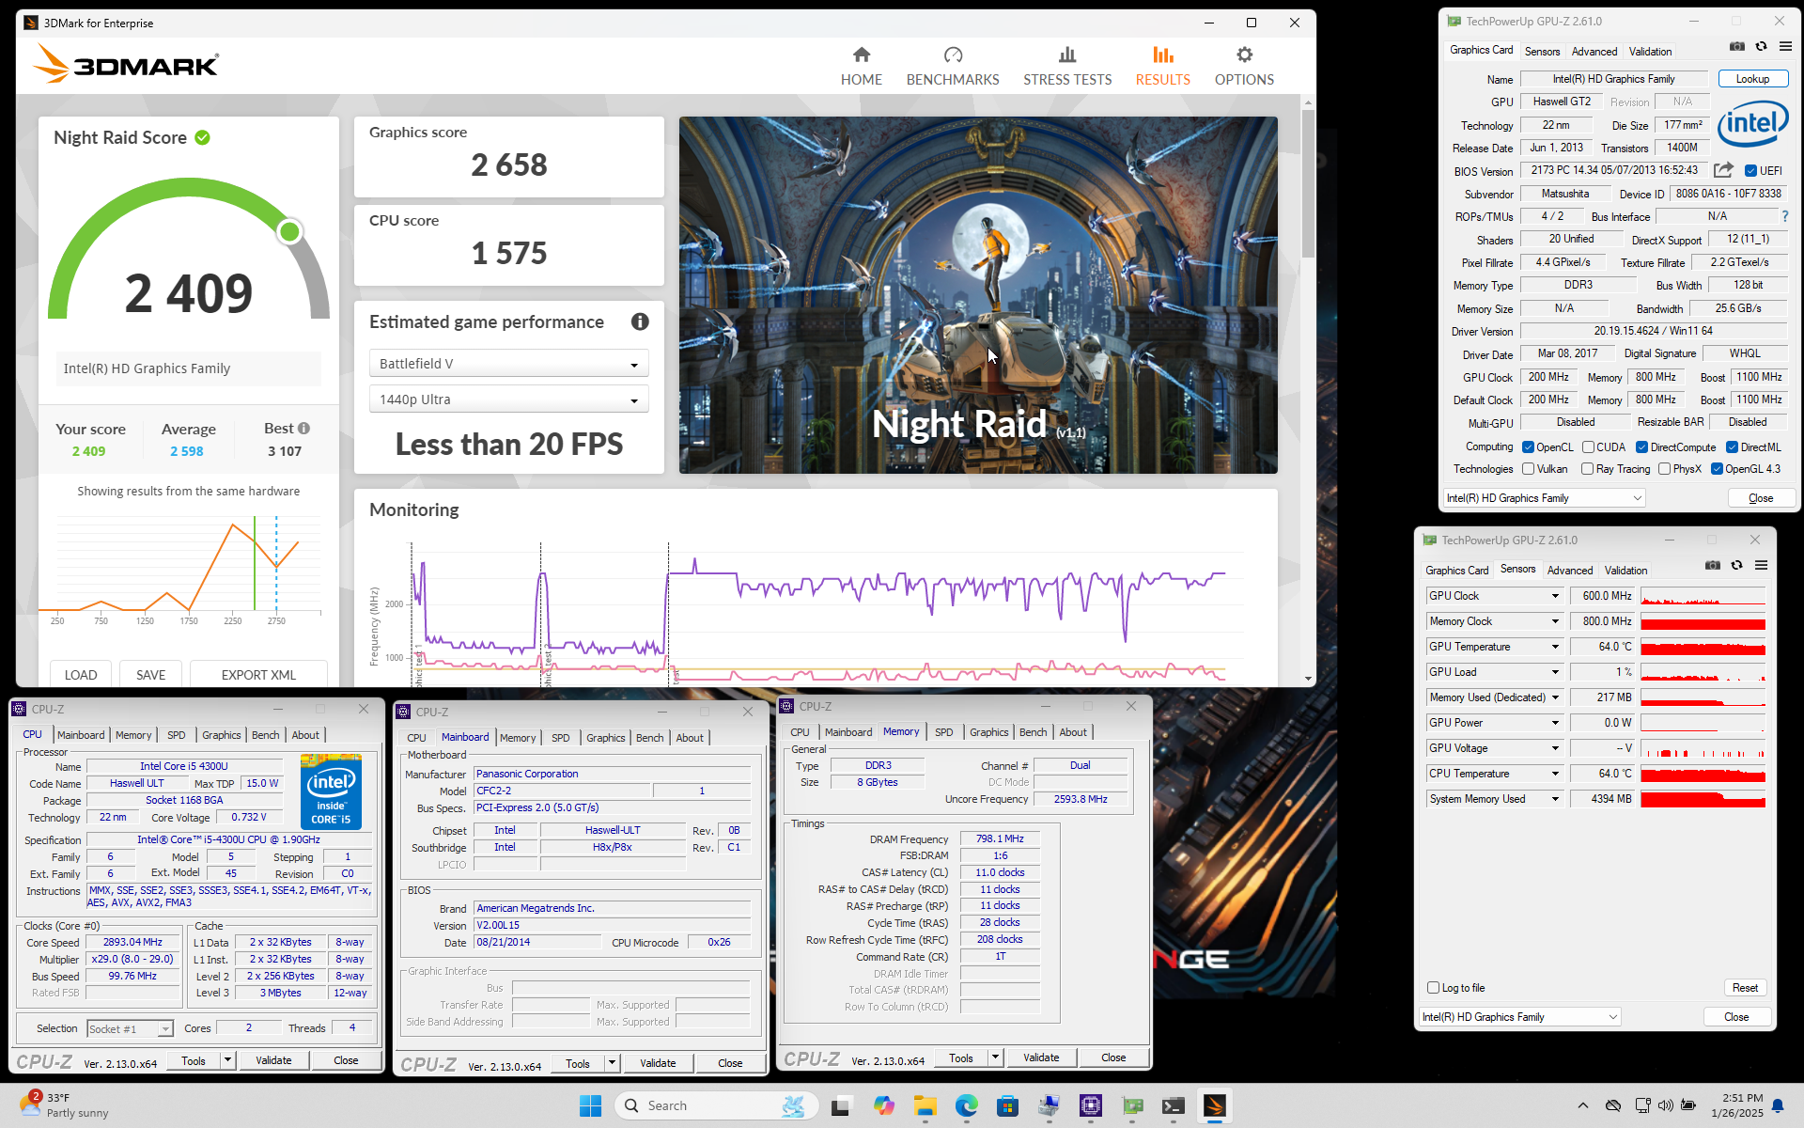Open Mainboard tab in left CPU-Z window

pos(81,735)
